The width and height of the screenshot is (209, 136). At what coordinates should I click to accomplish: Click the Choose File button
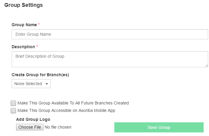(x=30, y=127)
